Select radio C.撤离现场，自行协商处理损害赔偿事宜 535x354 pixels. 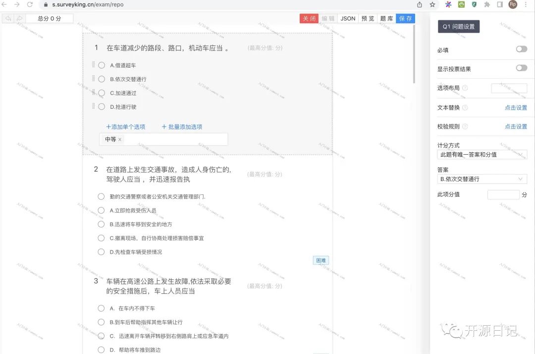point(101,238)
